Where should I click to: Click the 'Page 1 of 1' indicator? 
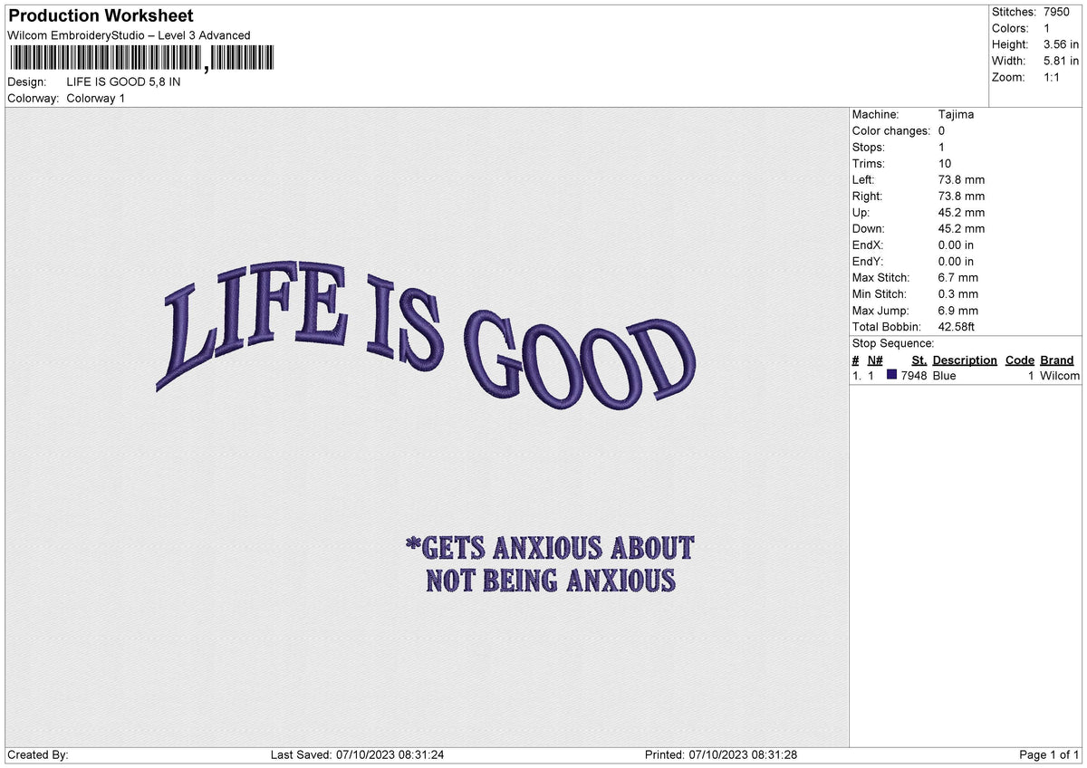pos(1049,755)
